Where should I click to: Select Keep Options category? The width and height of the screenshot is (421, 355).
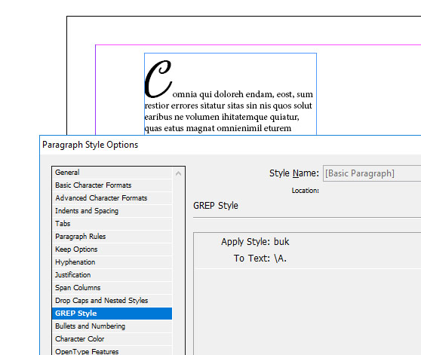tap(112, 249)
